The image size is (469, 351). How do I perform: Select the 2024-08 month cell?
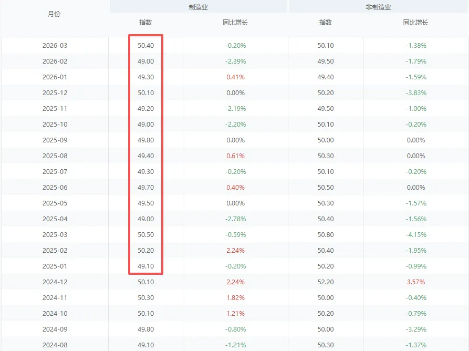tap(55, 345)
